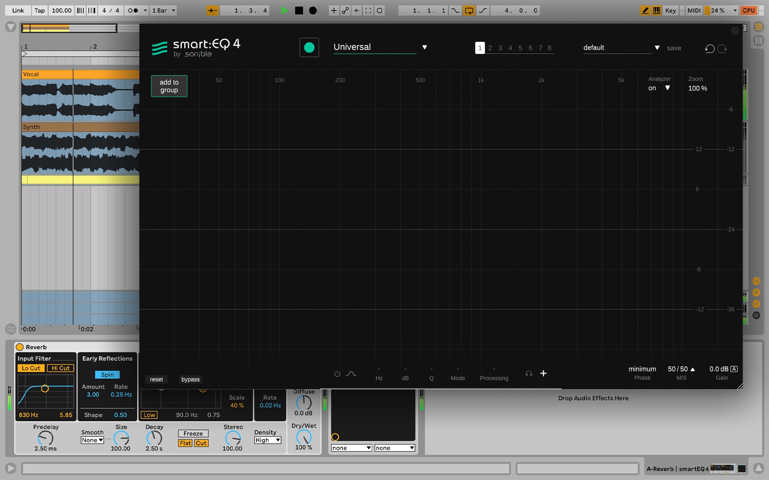Click the tempo field showing 100.00
The image size is (769, 480).
pos(62,10)
